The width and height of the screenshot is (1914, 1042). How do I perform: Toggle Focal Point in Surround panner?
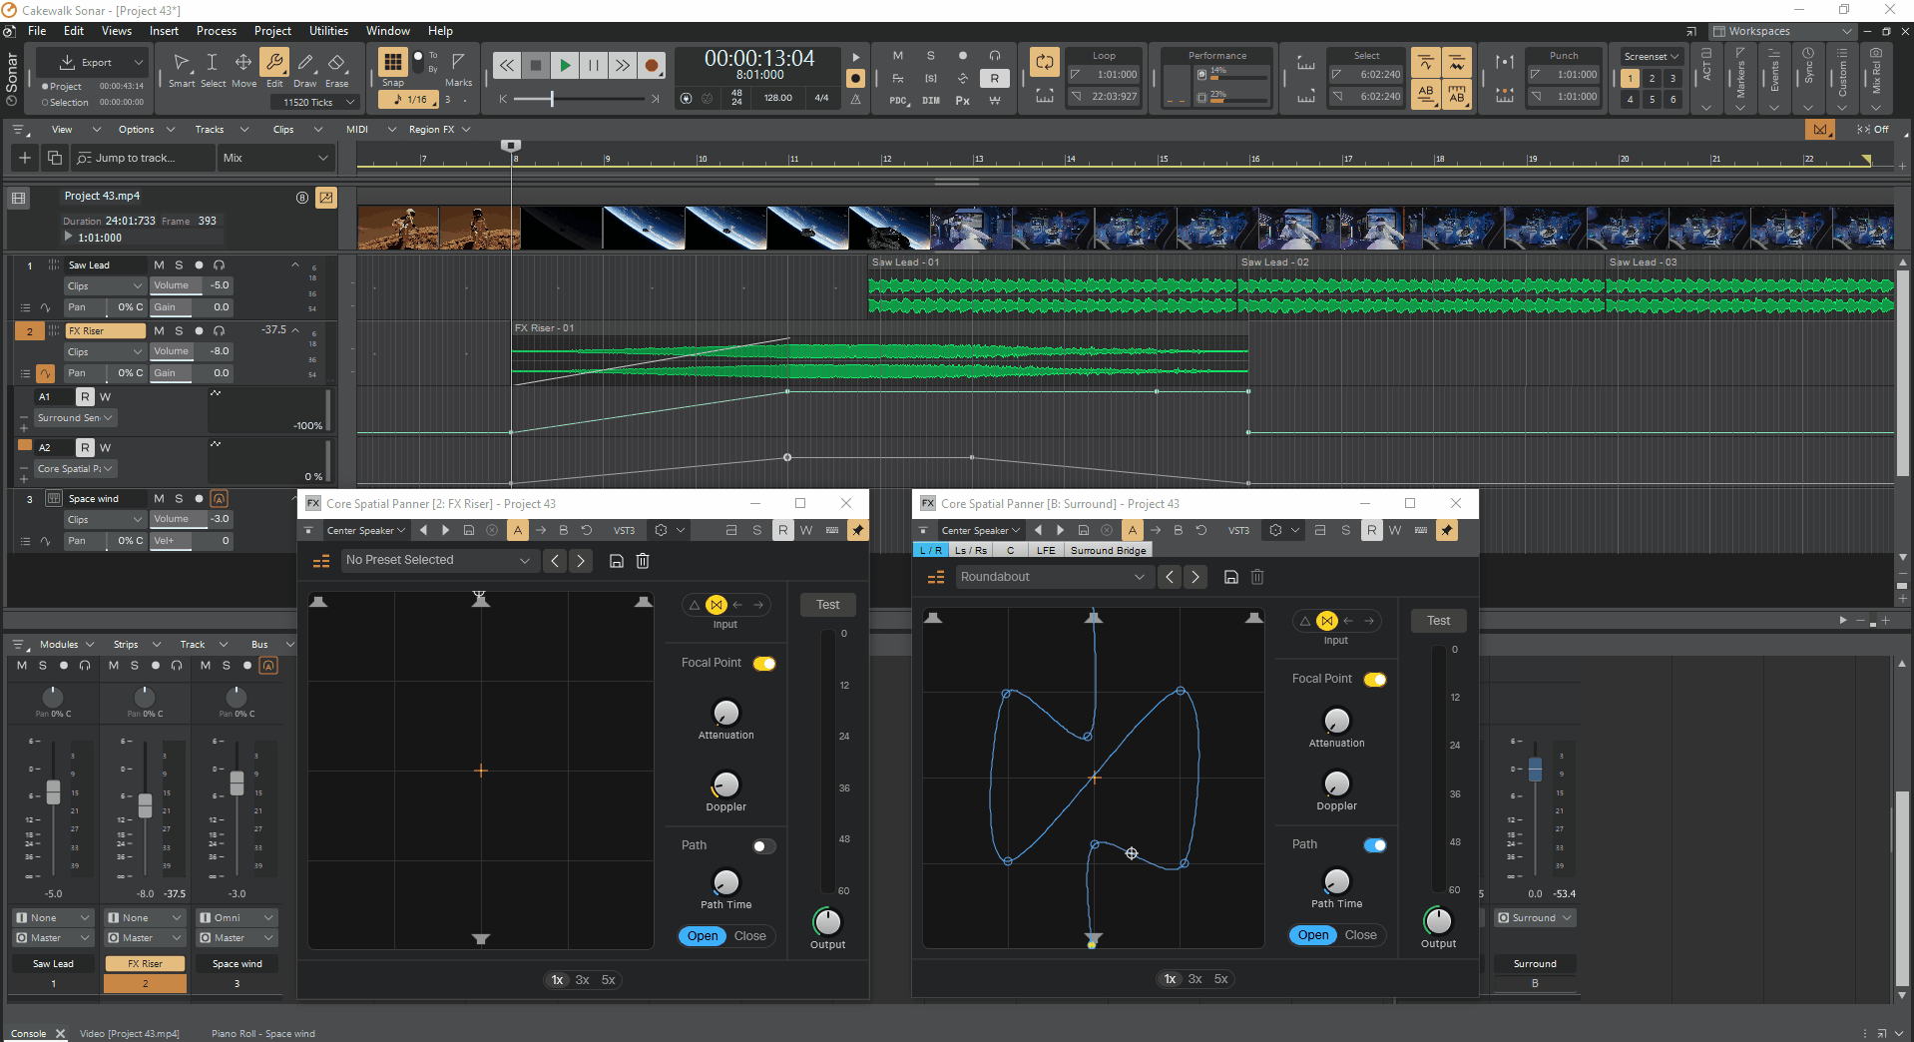[x=1374, y=680]
